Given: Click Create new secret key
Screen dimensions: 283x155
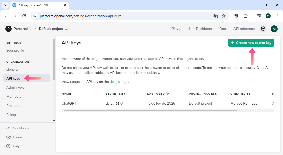Looking at the screenshot, I should tap(251, 43).
